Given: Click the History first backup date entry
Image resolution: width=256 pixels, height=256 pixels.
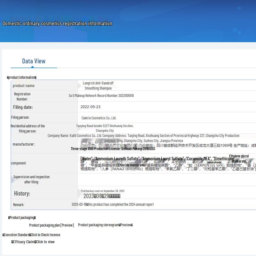Looking at the screenshot, I should pos(102,191).
